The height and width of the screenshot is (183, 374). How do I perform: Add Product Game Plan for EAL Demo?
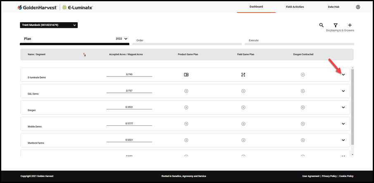tap(186, 91)
